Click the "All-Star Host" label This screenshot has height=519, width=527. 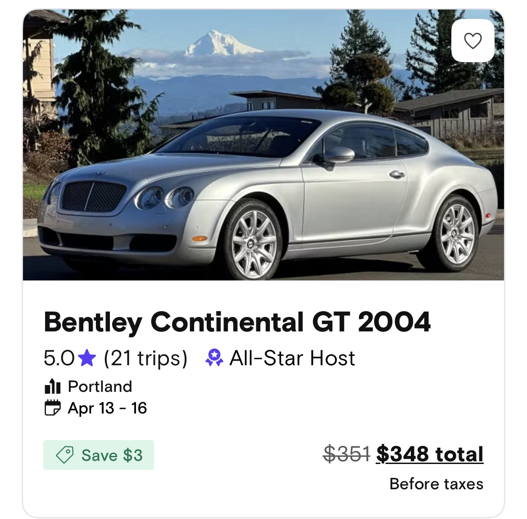[292, 358]
